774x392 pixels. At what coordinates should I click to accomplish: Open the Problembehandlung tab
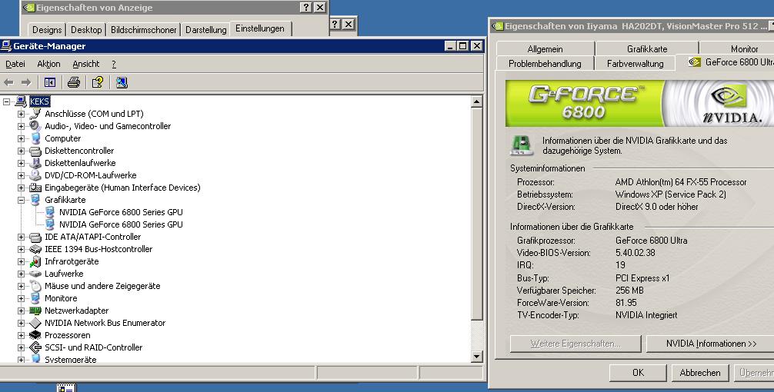coord(545,64)
